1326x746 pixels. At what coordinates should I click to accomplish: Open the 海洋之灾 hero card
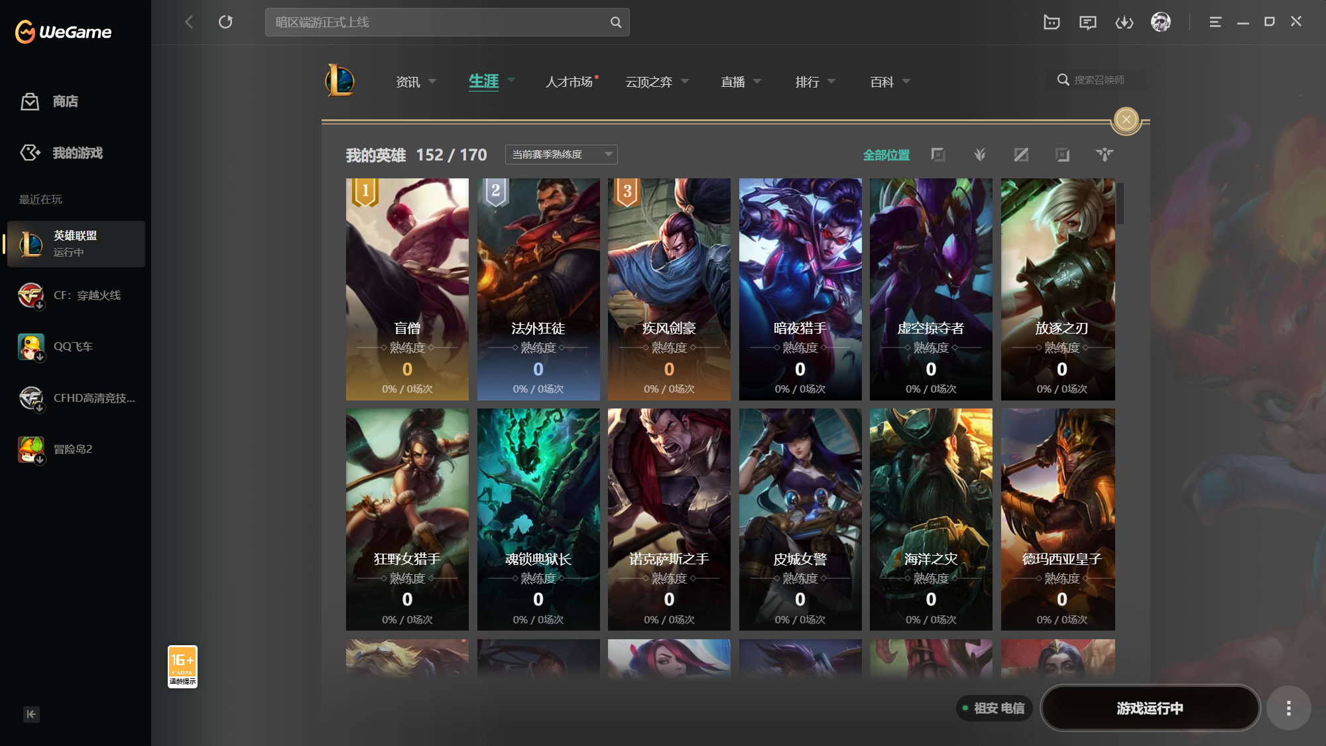click(x=931, y=519)
